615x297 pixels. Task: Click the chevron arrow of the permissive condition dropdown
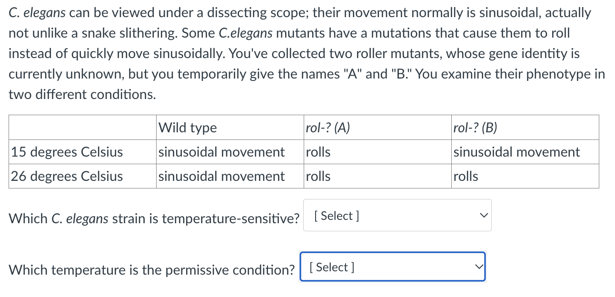[478, 267]
